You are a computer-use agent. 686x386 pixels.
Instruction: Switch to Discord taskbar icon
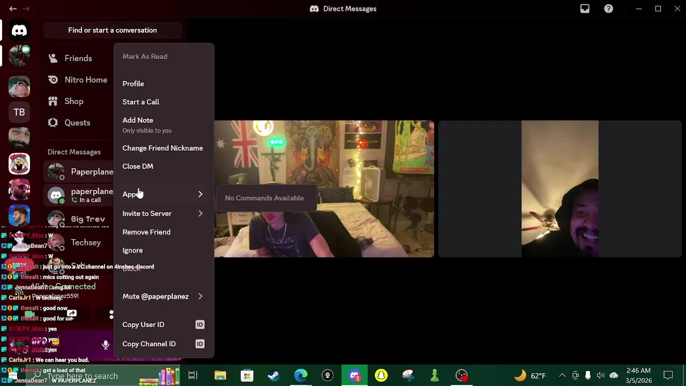coord(354,375)
